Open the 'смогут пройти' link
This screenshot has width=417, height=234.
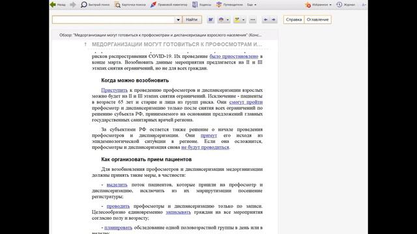(246, 102)
